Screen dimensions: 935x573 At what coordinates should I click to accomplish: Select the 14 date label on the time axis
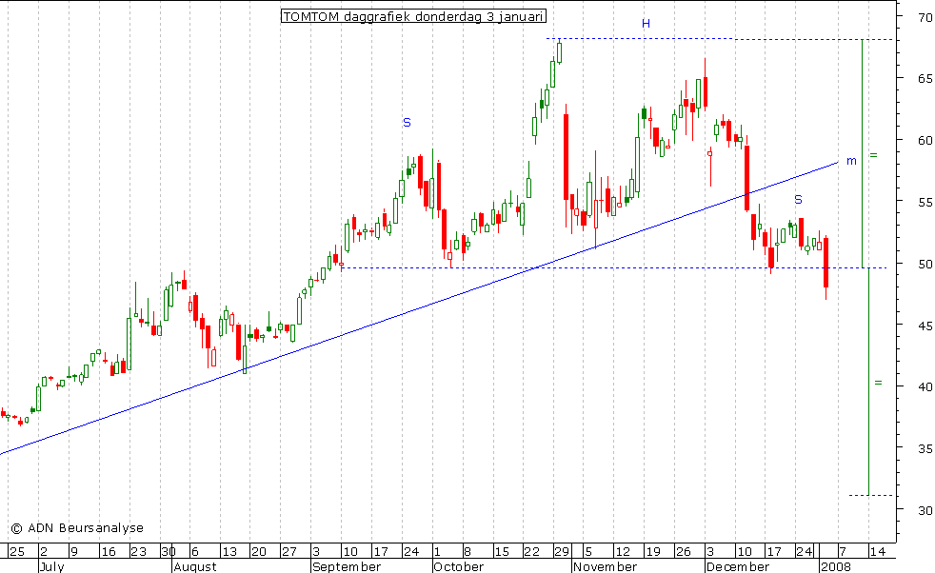point(877,551)
